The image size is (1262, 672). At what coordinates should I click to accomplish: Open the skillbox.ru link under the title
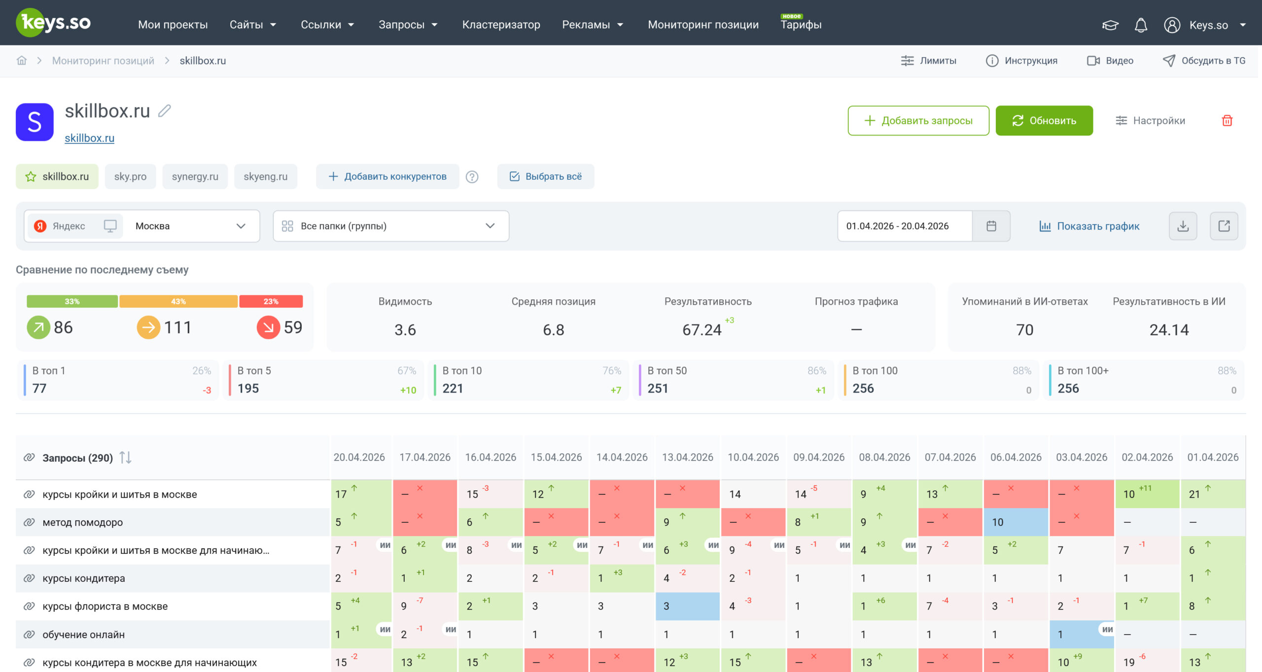click(89, 138)
